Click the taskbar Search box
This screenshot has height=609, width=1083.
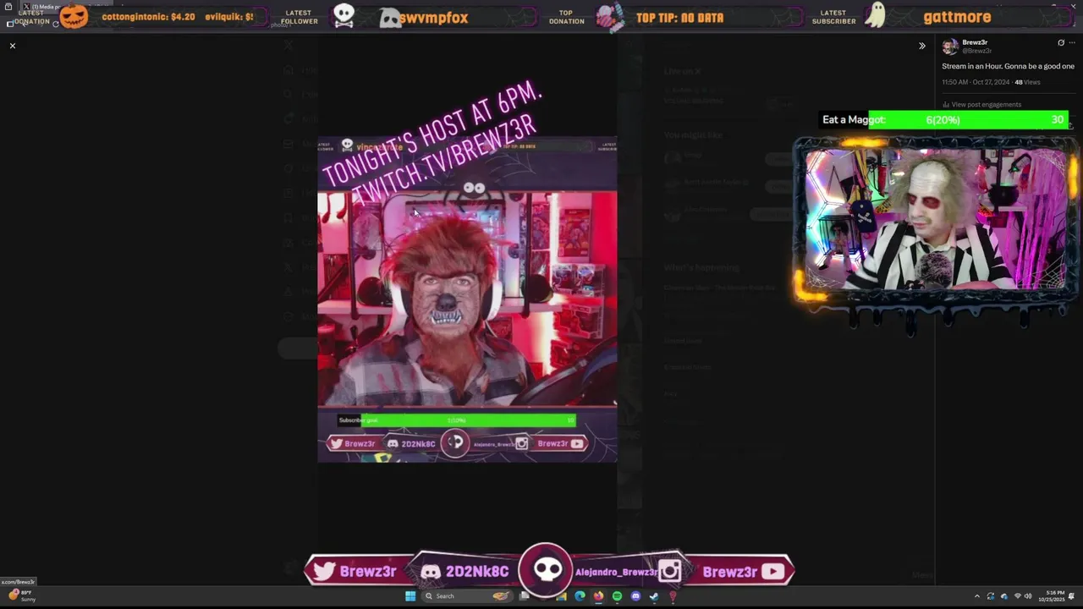pos(468,596)
